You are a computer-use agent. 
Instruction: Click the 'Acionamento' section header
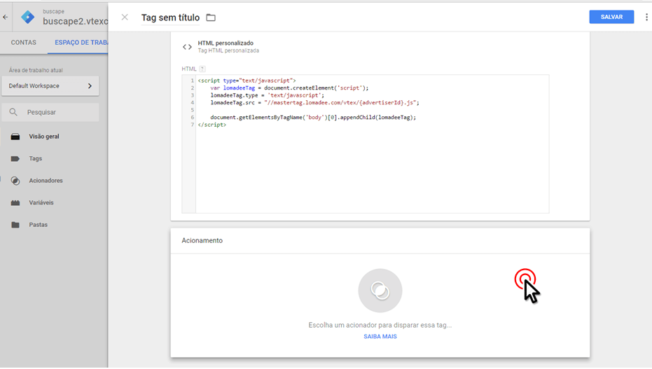coord(202,240)
